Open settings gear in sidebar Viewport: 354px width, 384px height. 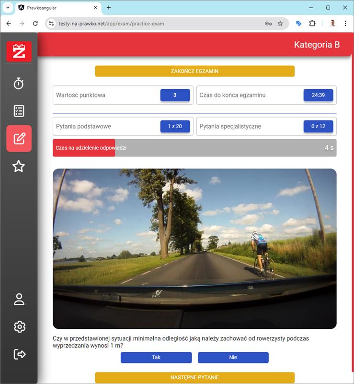pyautogui.click(x=19, y=327)
